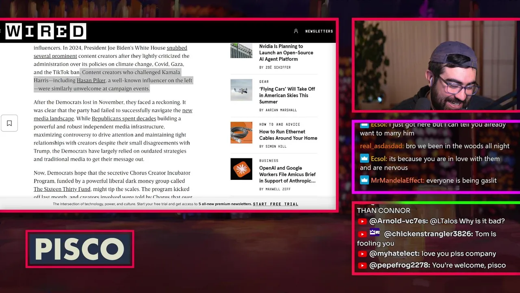Select the BUSINESS category label
520x293 pixels.
(x=269, y=161)
